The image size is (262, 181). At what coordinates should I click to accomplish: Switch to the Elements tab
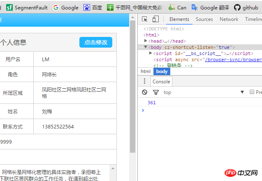click(x=179, y=19)
